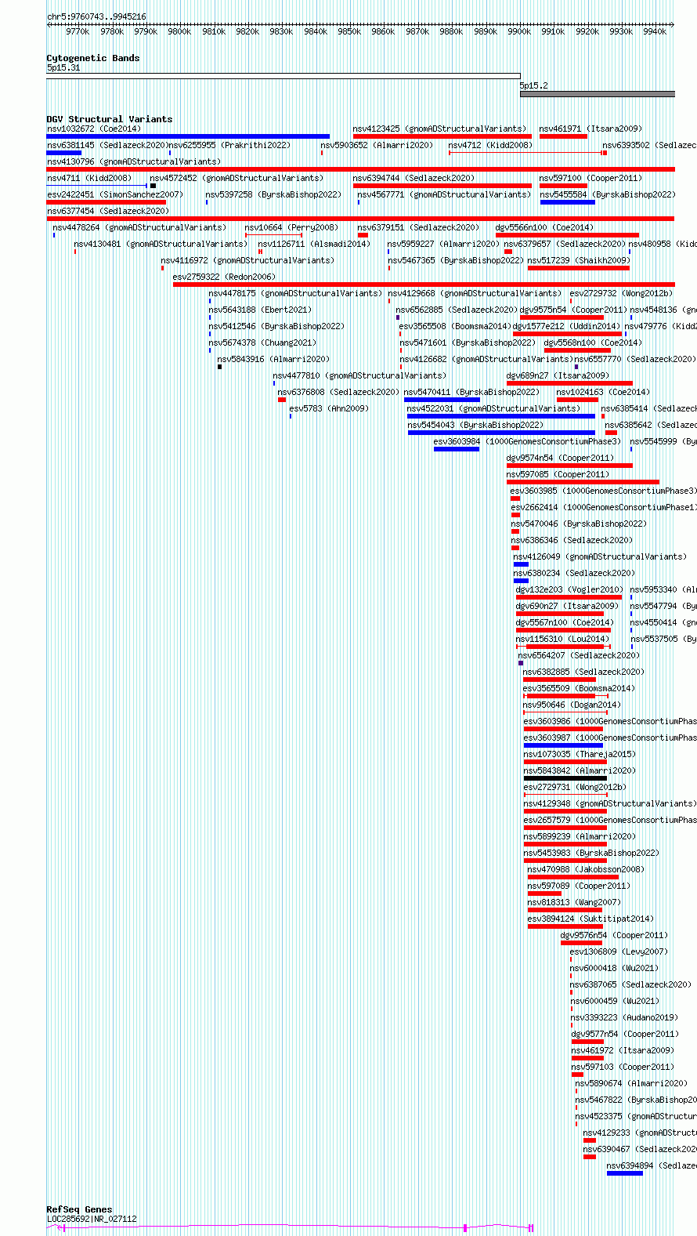Image resolution: width=697 pixels, height=1236 pixels.
Task: Open nsv4522031 gnomAD variant
Action: coord(493,408)
